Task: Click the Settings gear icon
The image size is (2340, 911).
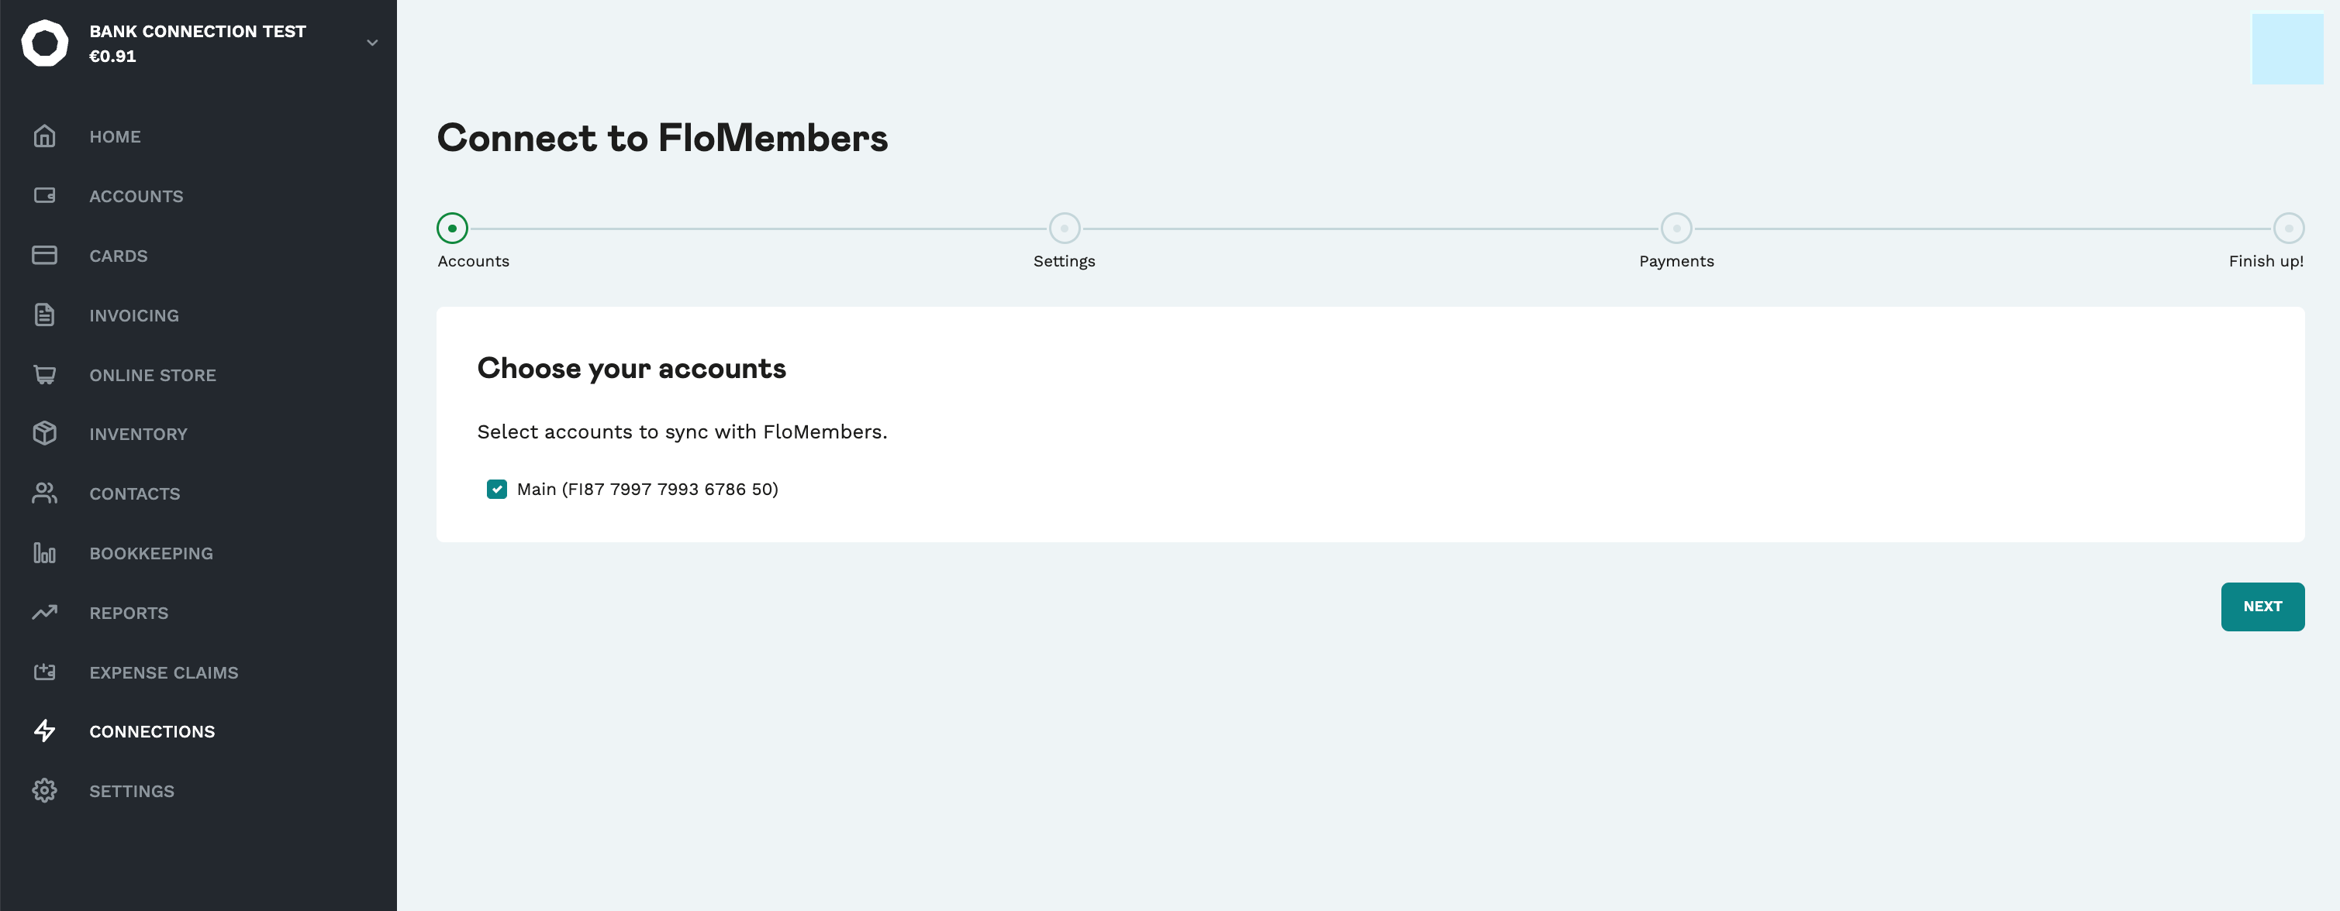Action: pos(44,790)
